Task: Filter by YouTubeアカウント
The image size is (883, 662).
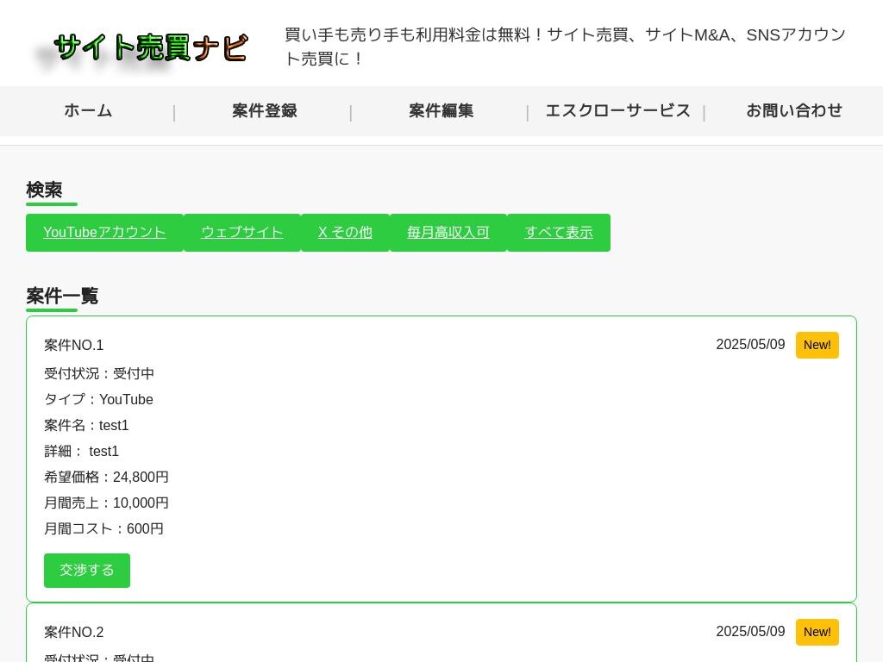Action: (104, 233)
